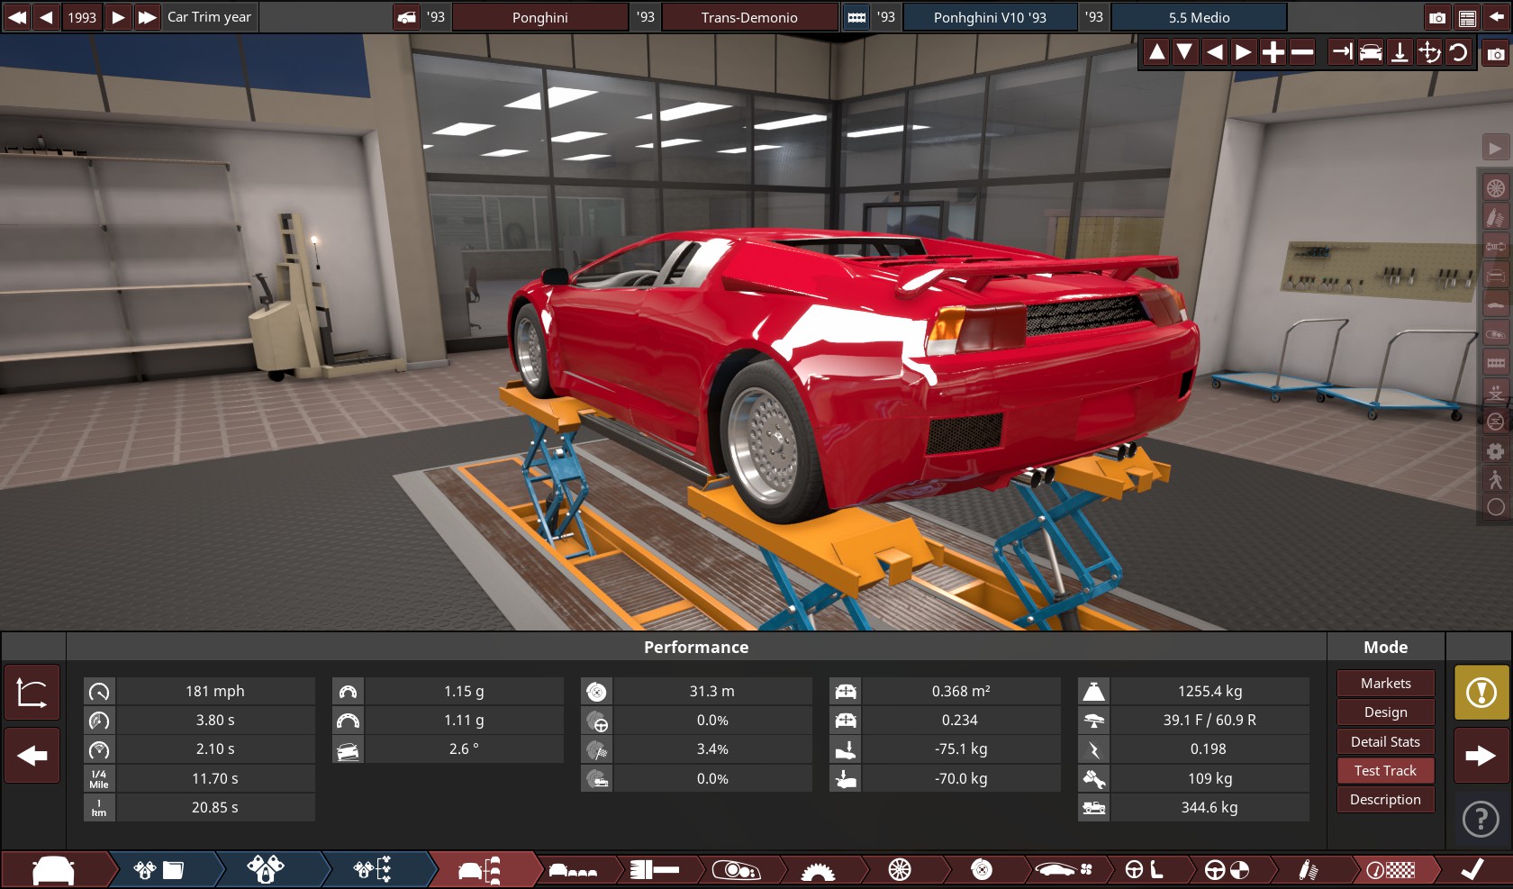Fast-forward the trim year to latest
Screen dimensions: 1513x889
147,17
